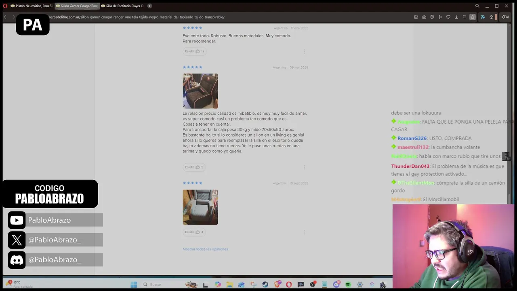Open the ad blocker shield icon
Image resolution: width=517 pixels, height=291 pixels.
pos(432,17)
